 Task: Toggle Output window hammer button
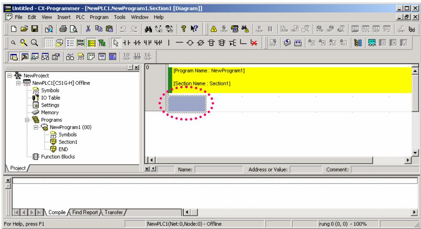click(x=25, y=57)
